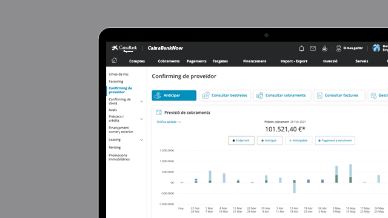Screen dimensions: 388x218
Task: Open the Comptes menu
Action: click(x=137, y=61)
